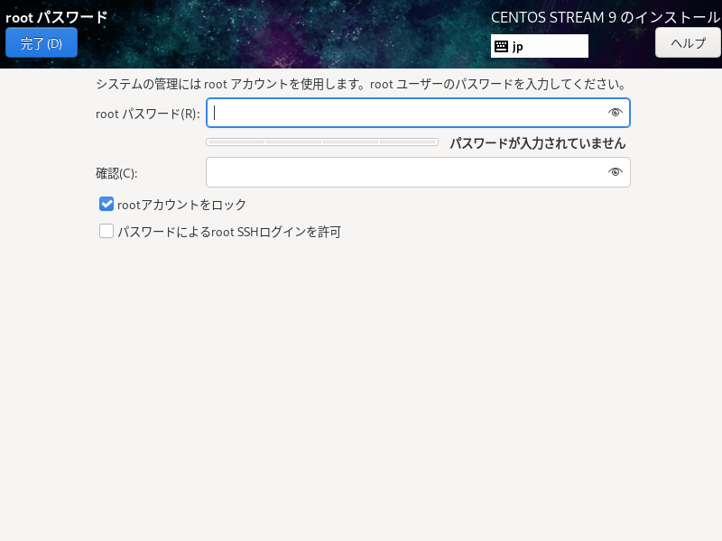This screenshot has height=541, width=722.
Task: Focus the 確認 confirmation password field
Action: pyautogui.click(x=418, y=172)
